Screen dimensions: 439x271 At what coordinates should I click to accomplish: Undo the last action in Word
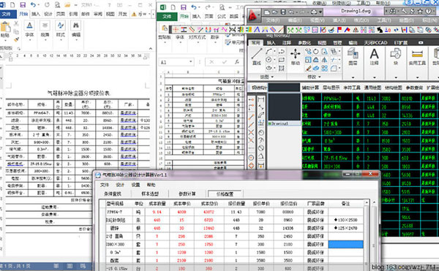[33, 5]
